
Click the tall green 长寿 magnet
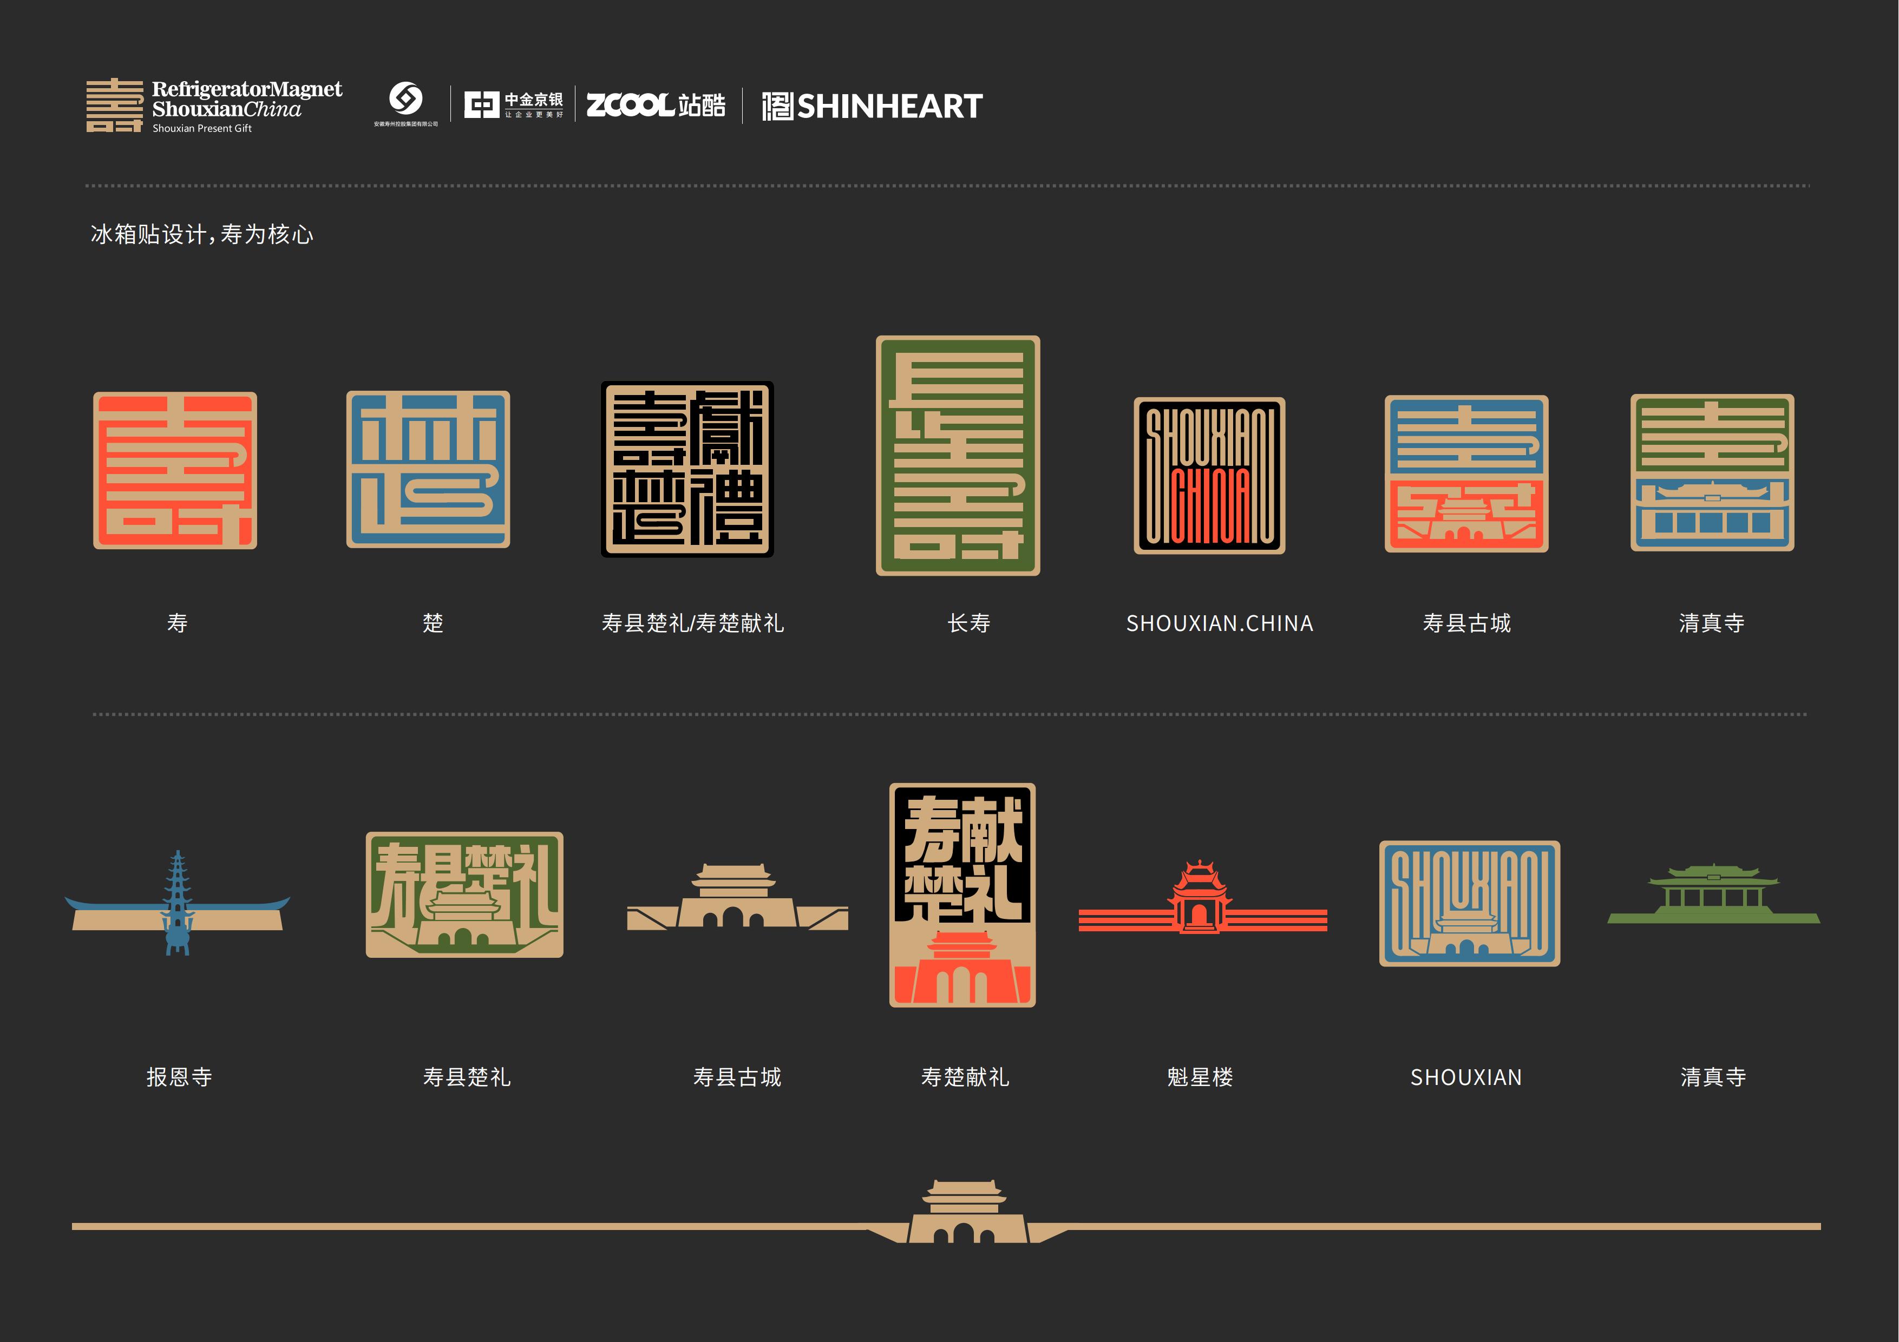[x=958, y=456]
